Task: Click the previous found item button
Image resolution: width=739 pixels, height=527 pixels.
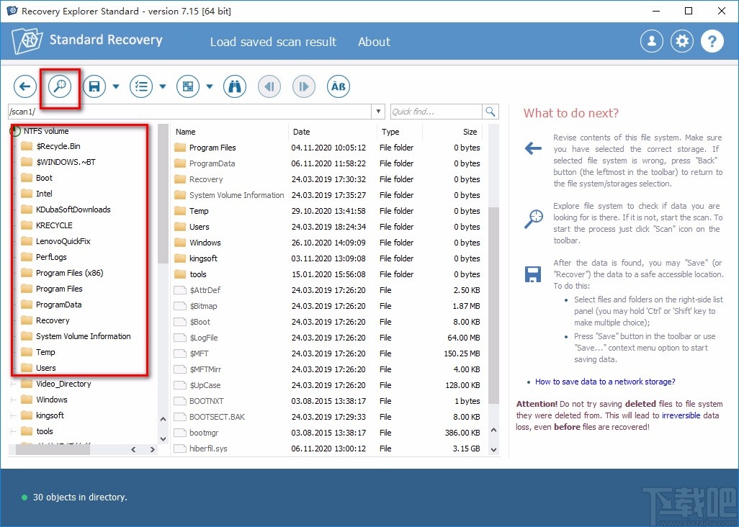Action: point(269,86)
